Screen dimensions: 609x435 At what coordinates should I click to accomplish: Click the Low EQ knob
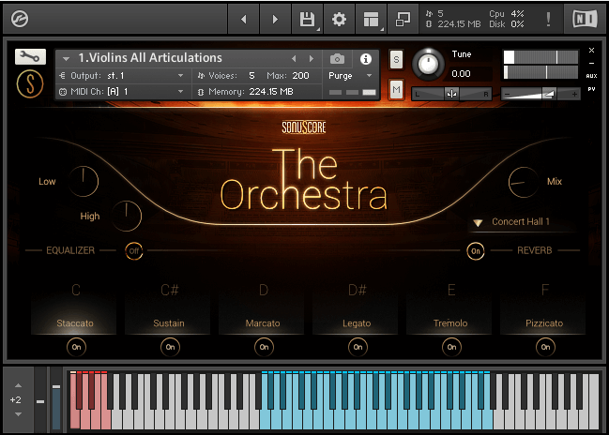click(84, 181)
